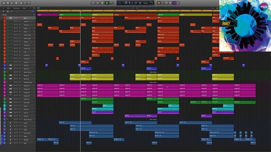
Task: Click the duplicate track icon
Action: pos(8,11)
